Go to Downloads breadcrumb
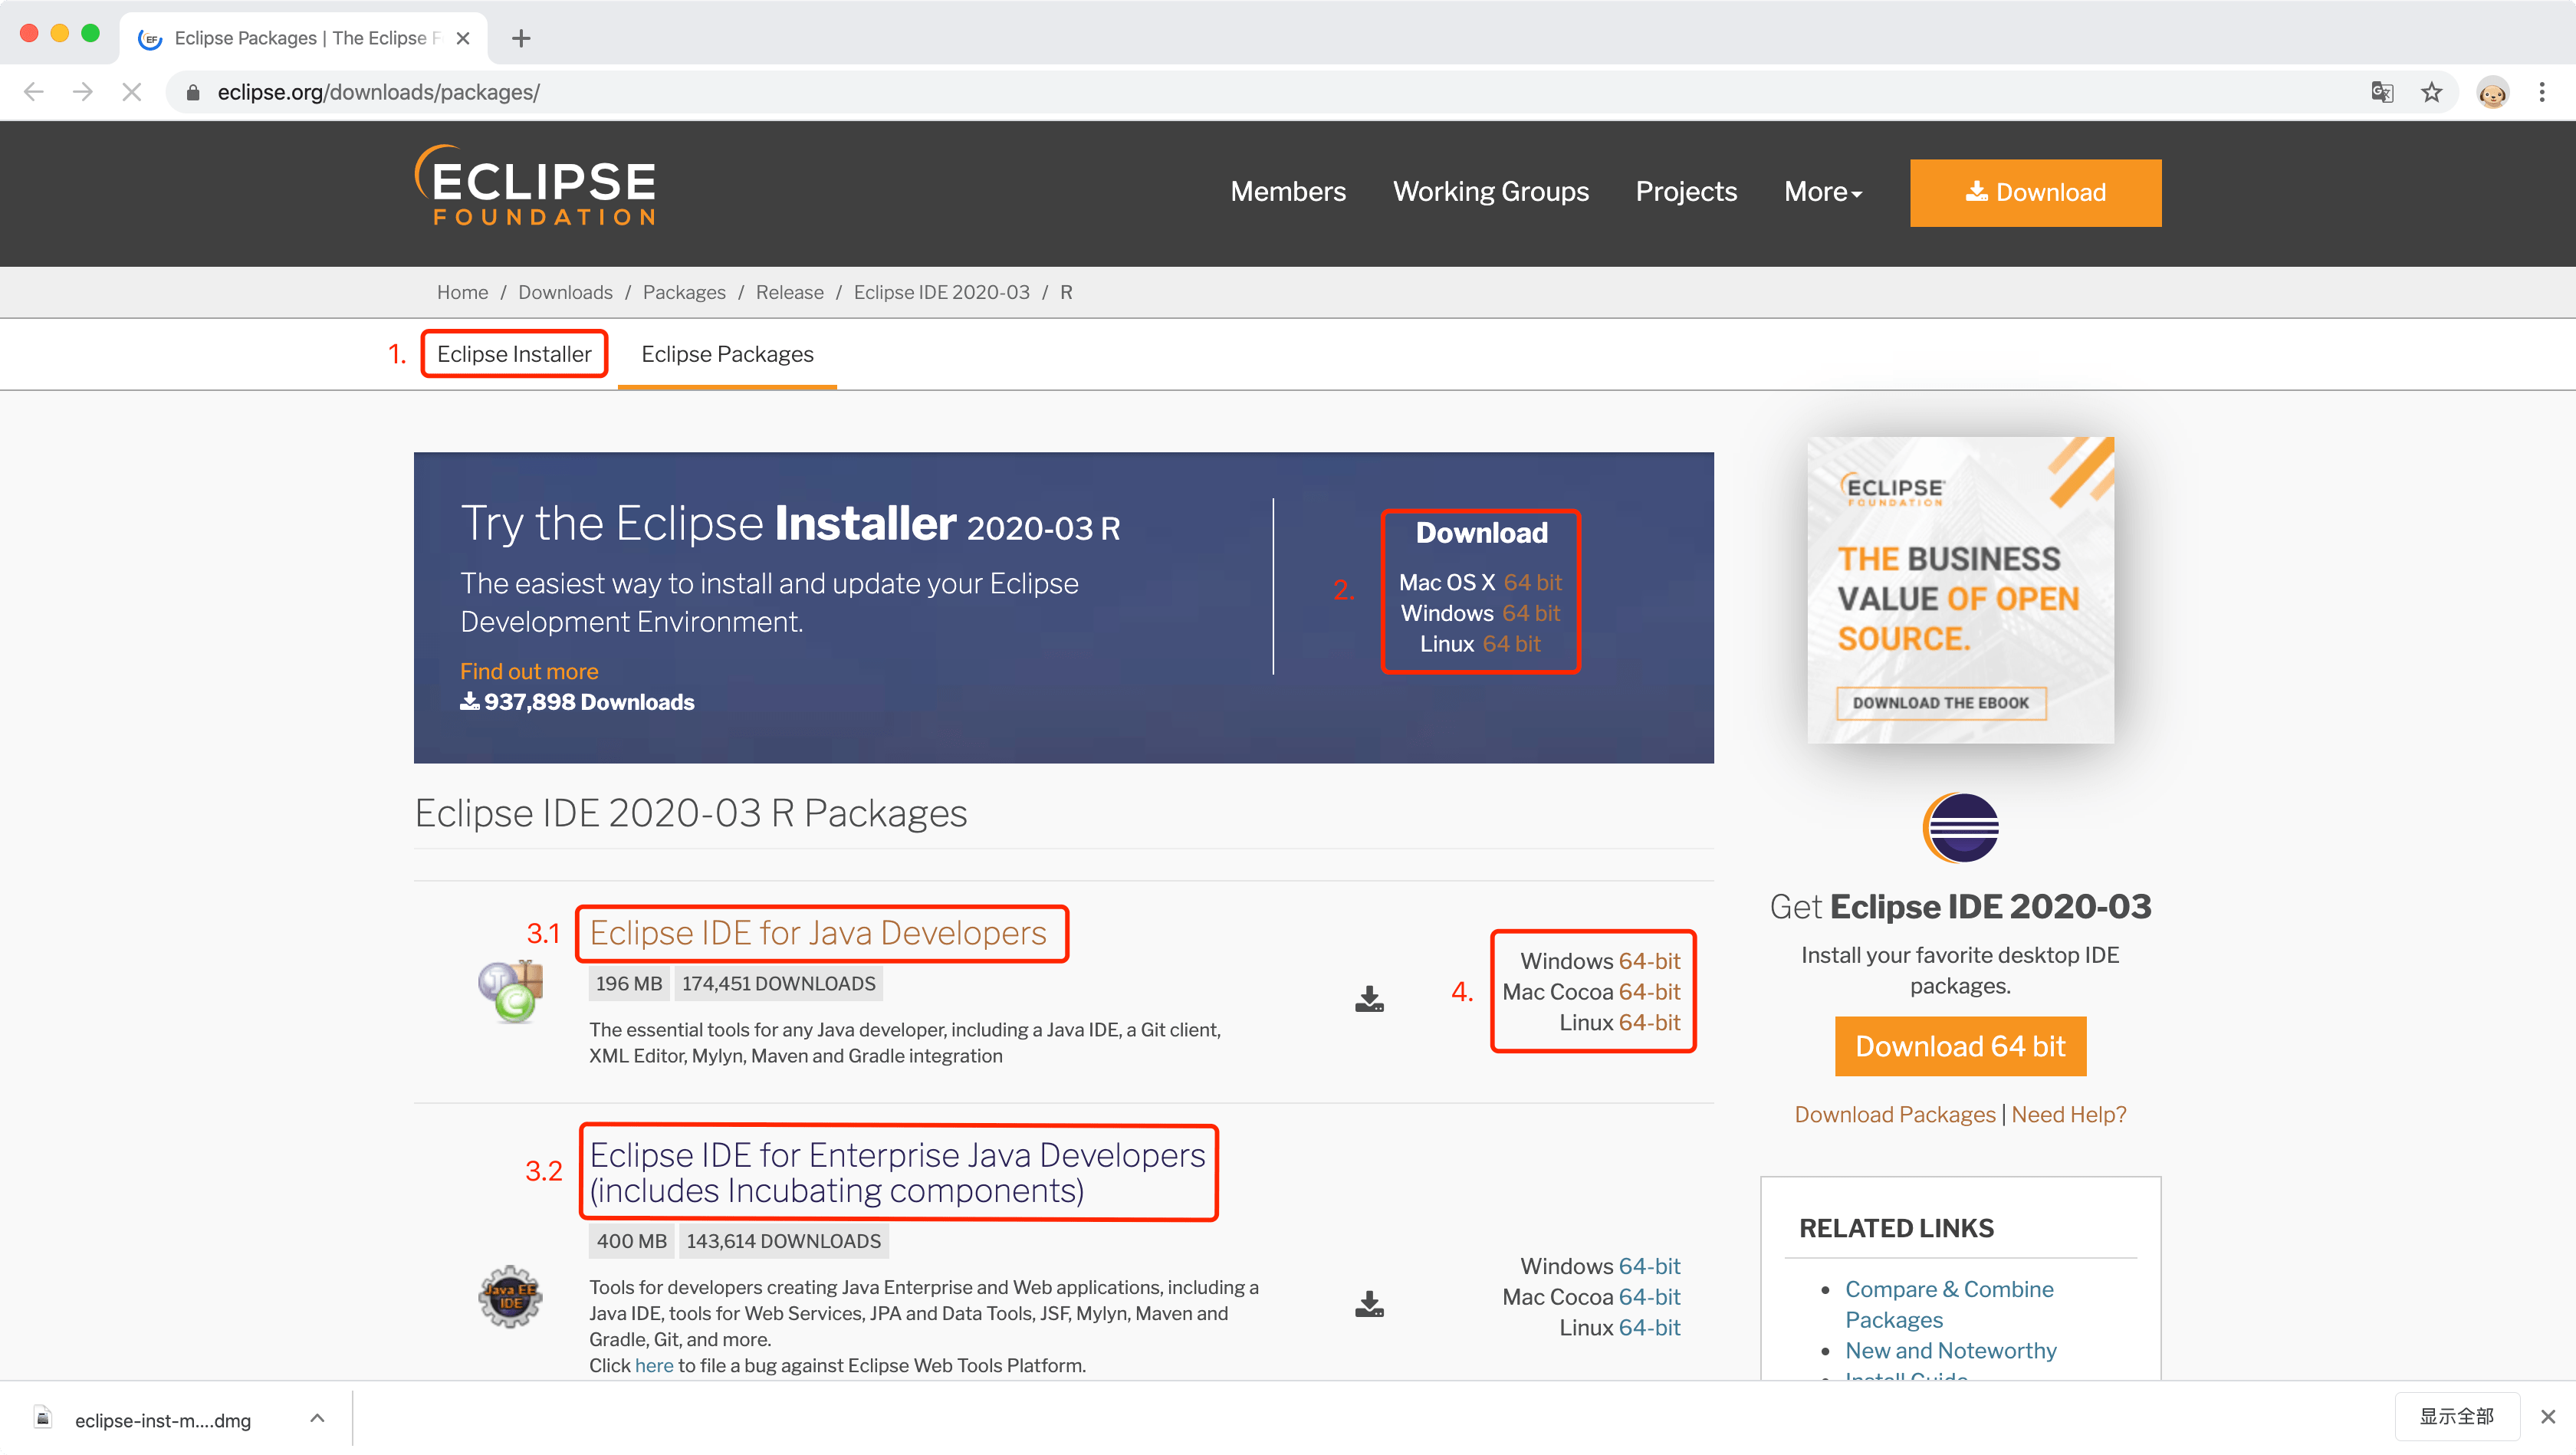Image resolution: width=2576 pixels, height=1455 pixels. pyautogui.click(x=565, y=292)
